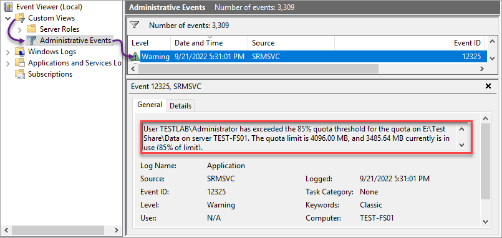502x238 pixels.
Task: Click the Computer value TEST-FS01
Action: pos(377,218)
